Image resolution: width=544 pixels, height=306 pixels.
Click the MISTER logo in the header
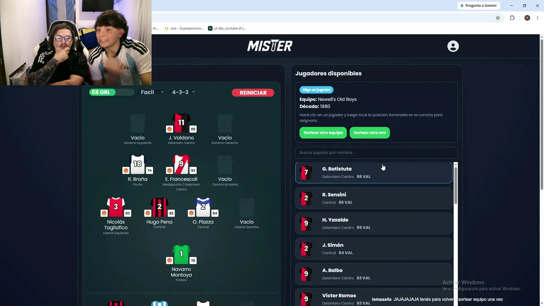click(x=270, y=46)
